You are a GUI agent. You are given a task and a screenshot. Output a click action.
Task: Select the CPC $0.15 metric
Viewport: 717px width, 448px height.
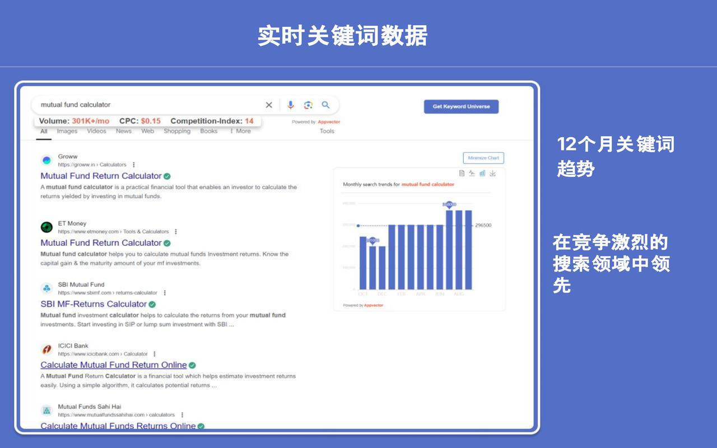coord(140,121)
